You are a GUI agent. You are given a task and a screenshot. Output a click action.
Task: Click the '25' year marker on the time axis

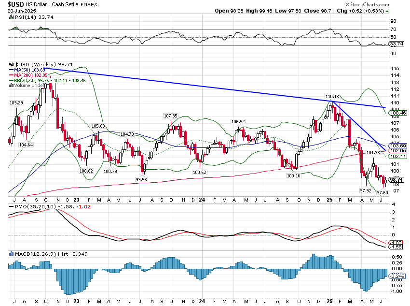pyautogui.click(x=331, y=199)
